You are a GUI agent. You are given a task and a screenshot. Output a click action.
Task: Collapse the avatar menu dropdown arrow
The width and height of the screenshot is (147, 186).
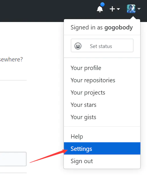pyautogui.click(x=139, y=9)
